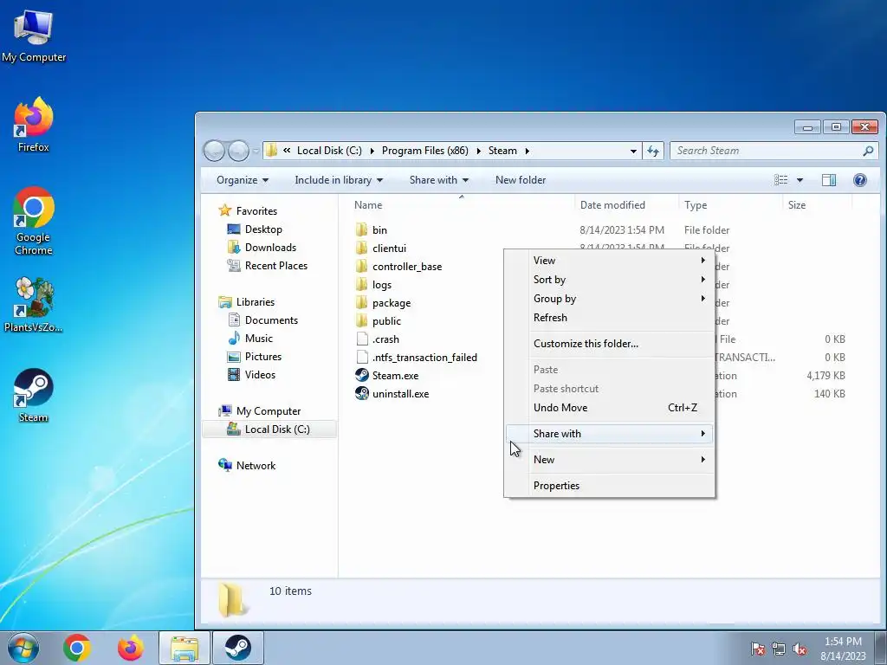Click the refresh button beside address bar
This screenshot has width=887, height=665.
[653, 151]
